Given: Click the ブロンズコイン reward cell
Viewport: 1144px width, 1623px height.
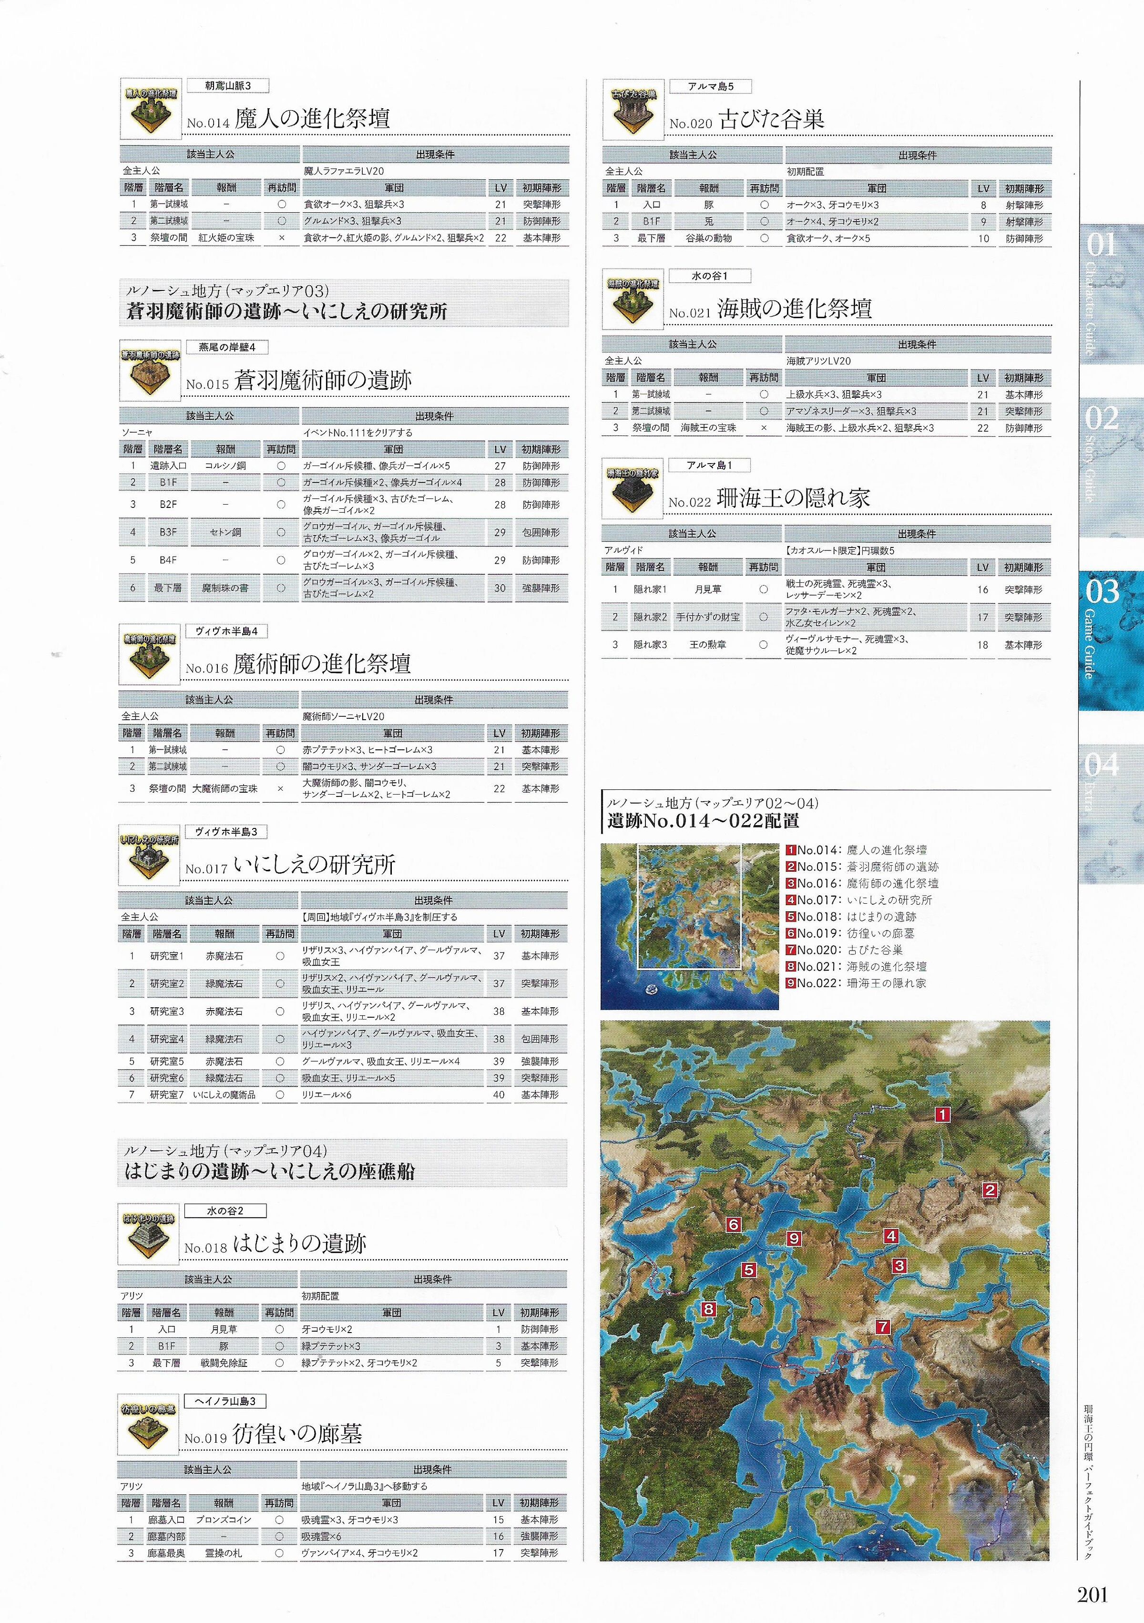Looking at the screenshot, I should (x=223, y=1520).
